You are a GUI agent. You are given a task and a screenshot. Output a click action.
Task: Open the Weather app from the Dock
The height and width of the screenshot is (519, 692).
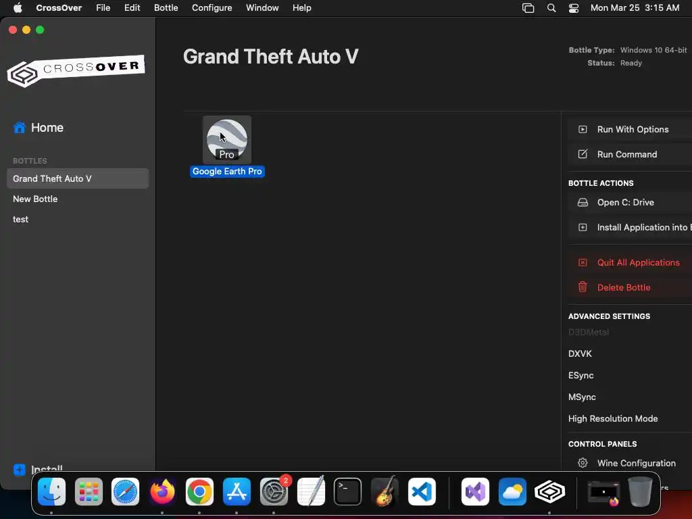(x=512, y=492)
